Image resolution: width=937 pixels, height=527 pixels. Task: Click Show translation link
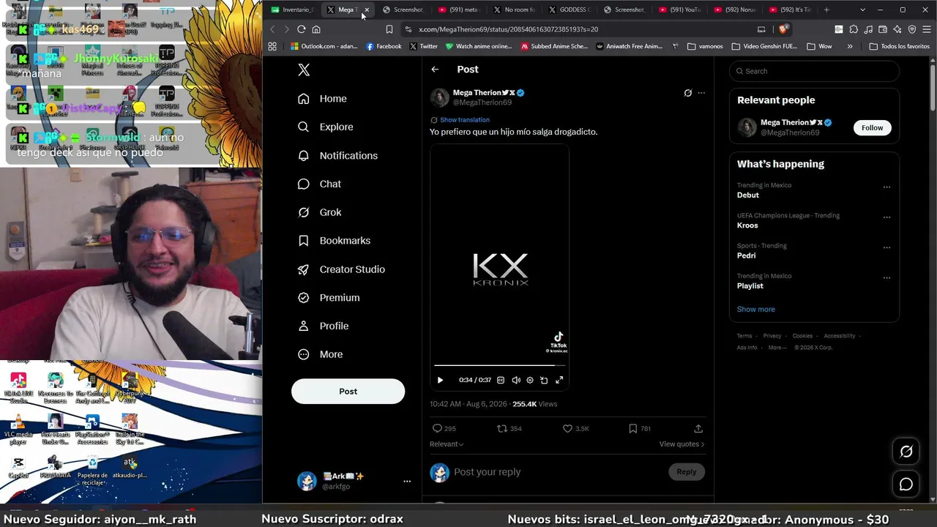[465, 120]
